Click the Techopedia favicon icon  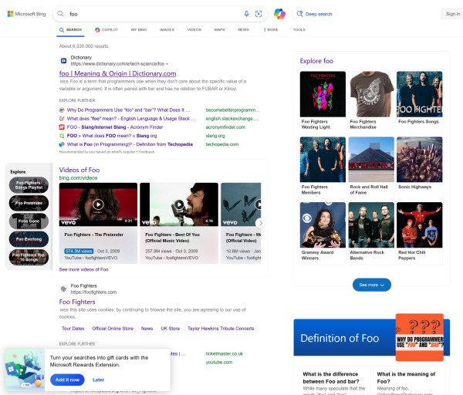coord(62,144)
